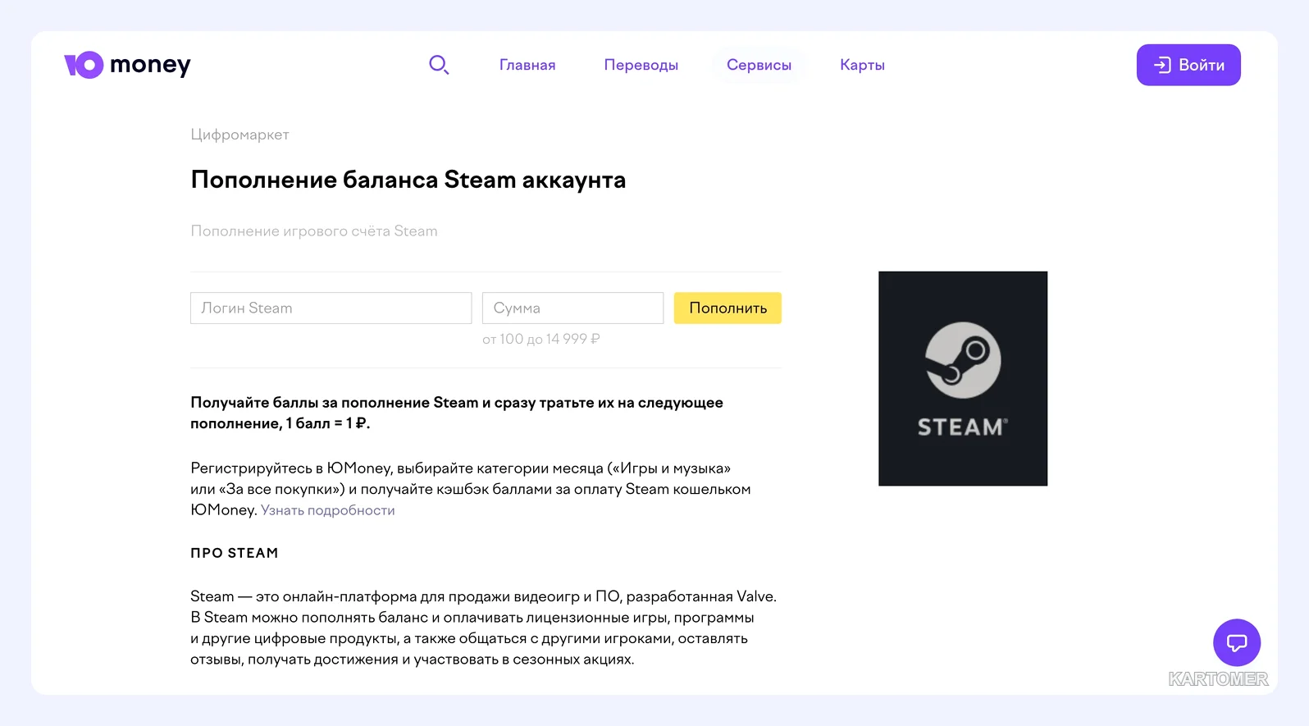Click the Steam logo image

coord(963,378)
